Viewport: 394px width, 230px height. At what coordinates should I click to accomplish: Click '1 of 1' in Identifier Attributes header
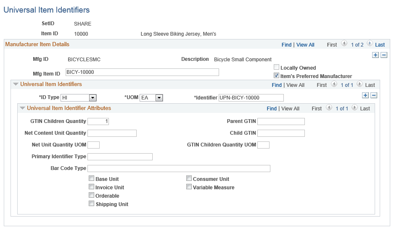click(342, 109)
